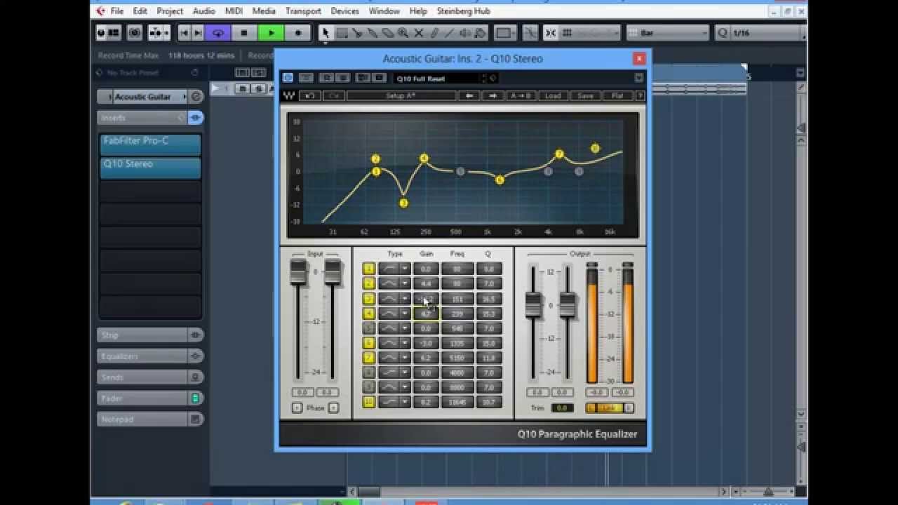This screenshot has height=505, width=898.
Task: Click the green Play transport button
Action: [271, 32]
